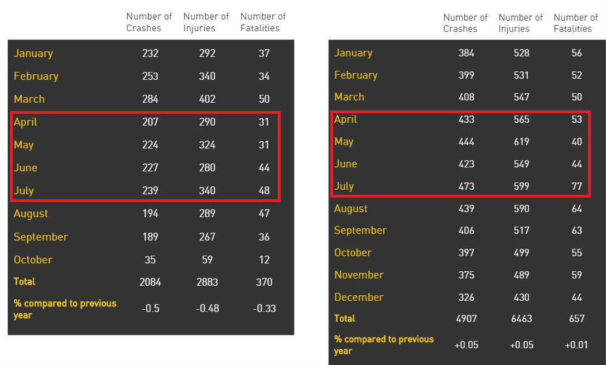Select the 402 injuries value for March

point(207,99)
